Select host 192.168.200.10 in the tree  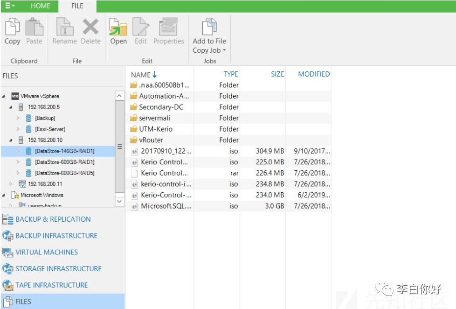(45, 140)
